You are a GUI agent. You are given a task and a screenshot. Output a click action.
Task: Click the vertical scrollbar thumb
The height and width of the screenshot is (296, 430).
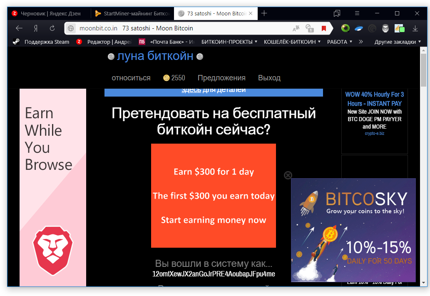click(x=423, y=70)
